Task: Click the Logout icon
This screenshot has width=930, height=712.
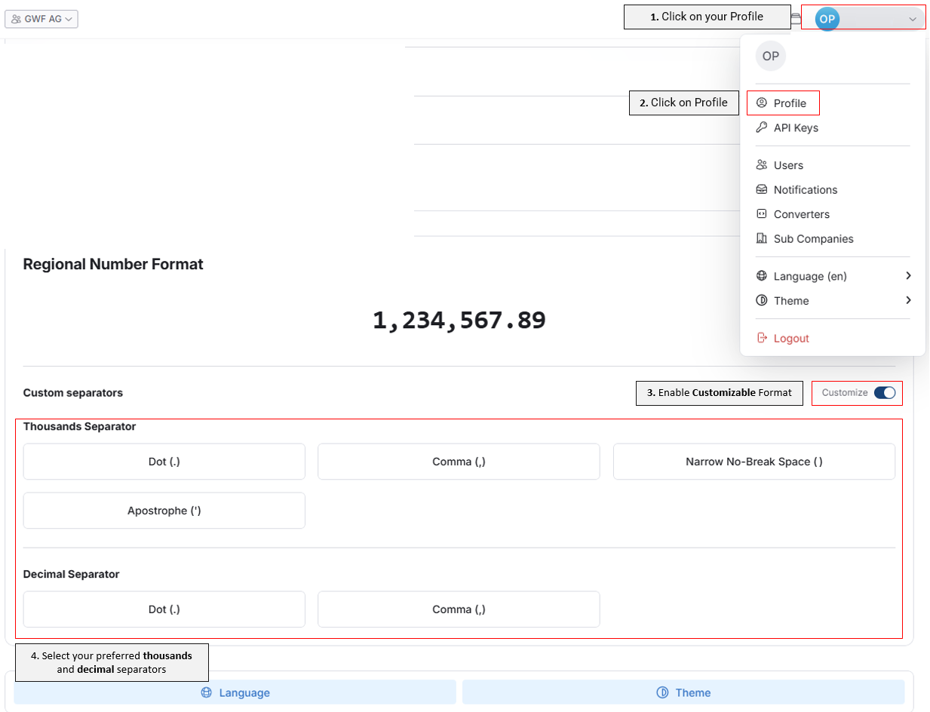Action: pyautogui.click(x=761, y=338)
